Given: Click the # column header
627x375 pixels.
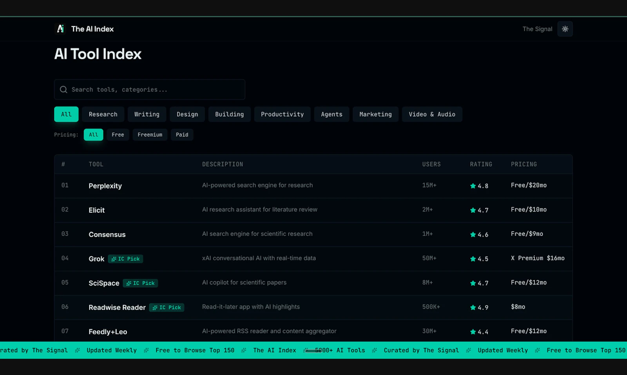Looking at the screenshot, I should click(63, 164).
